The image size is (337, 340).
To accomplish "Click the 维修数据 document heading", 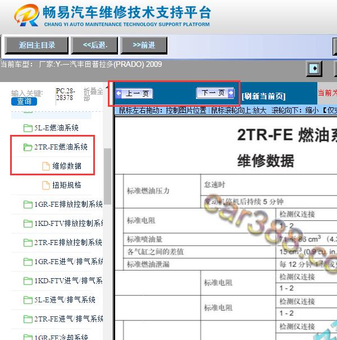I will 266,161.
